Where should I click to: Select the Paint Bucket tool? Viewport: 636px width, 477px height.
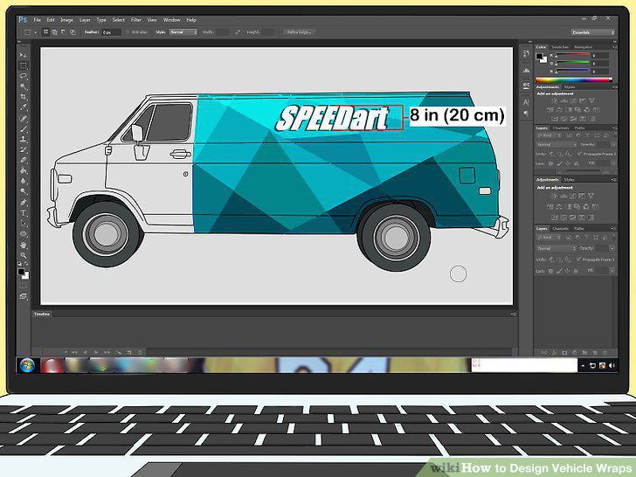pyautogui.click(x=23, y=171)
